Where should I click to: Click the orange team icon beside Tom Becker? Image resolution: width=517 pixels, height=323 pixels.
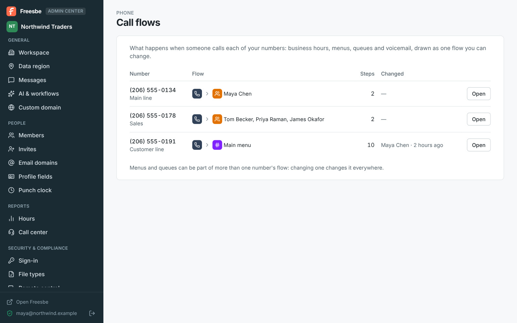point(217,119)
